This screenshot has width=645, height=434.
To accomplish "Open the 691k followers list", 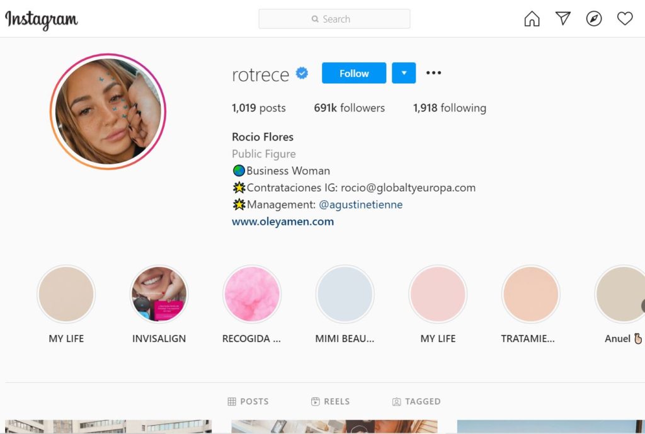I will pyautogui.click(x=349, y=108).
